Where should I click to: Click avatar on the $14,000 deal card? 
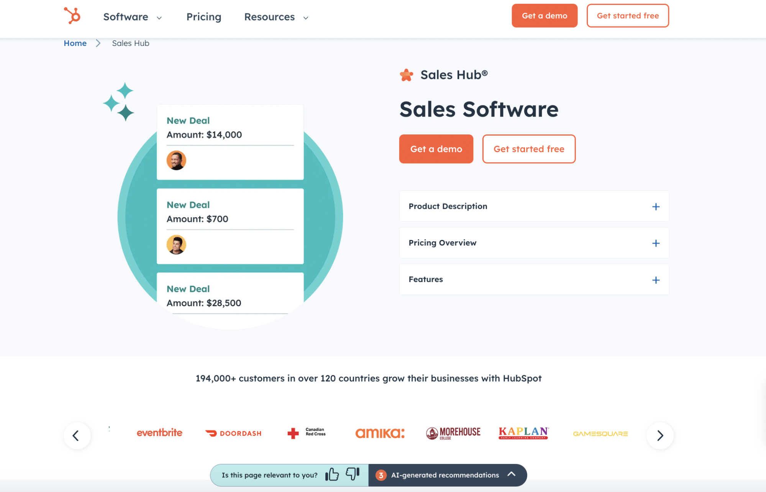176,160
